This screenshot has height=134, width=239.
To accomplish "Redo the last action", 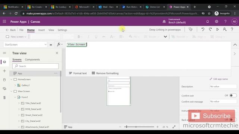I will (x=210, y=29).
